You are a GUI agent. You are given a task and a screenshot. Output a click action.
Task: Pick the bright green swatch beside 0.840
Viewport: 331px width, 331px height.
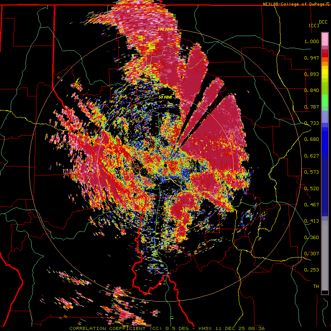click(325, 90)
